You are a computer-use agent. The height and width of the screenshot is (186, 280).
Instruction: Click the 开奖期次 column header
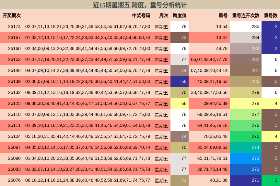12,15
